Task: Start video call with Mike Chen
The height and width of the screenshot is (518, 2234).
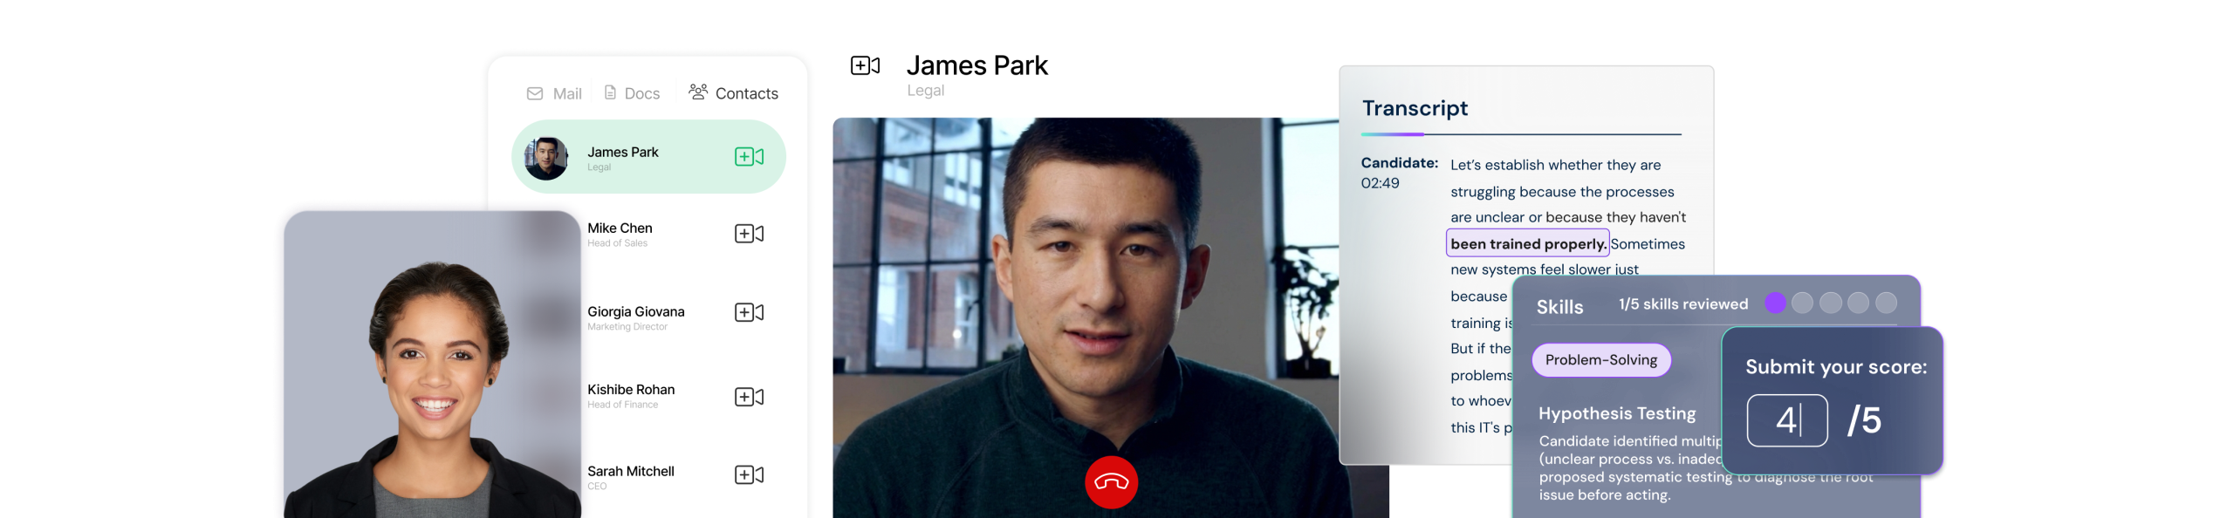Action: click(x=749, y=234)
